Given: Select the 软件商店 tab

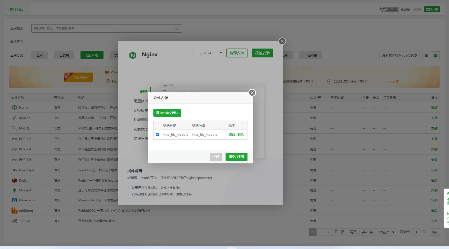Looking at the screenshot, I should [17, 9].
